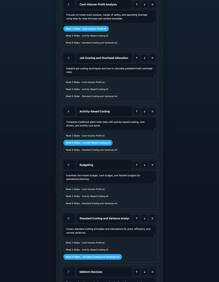This screenshot has height=282, width=219.
Task: Move Standard Costing and Variance topic down
Action: click(x=145, y=219)
